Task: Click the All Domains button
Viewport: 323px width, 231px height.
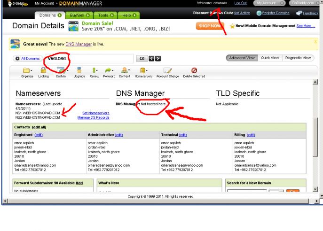Action: pos(28,59)
